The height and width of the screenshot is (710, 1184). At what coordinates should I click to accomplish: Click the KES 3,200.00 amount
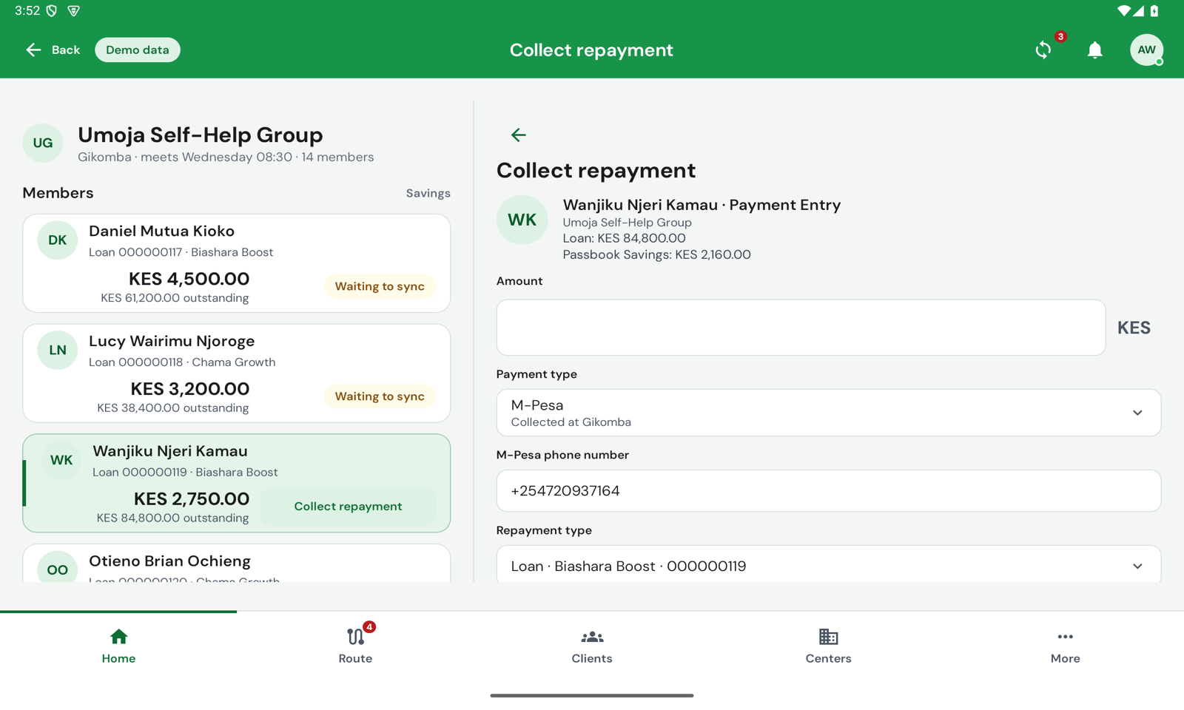click(190, 389)
